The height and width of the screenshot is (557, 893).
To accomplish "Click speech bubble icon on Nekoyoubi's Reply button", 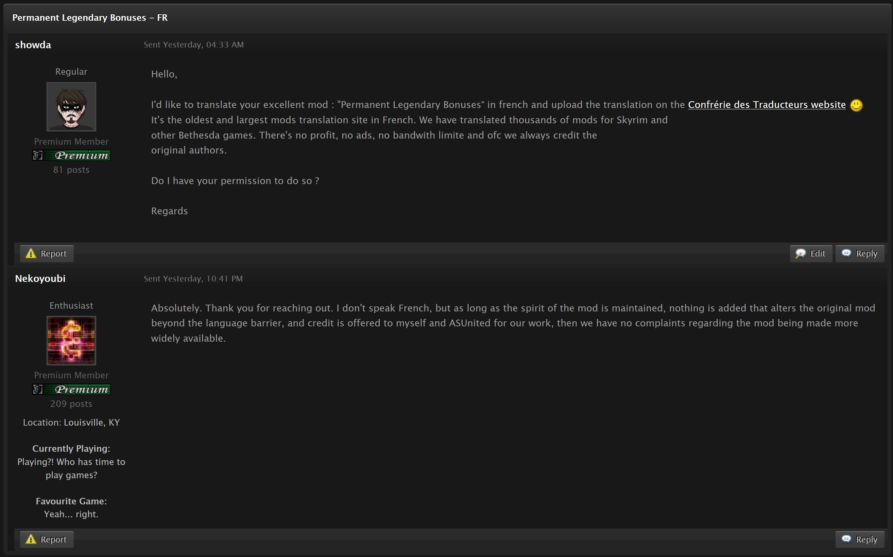I will point(846,539).
